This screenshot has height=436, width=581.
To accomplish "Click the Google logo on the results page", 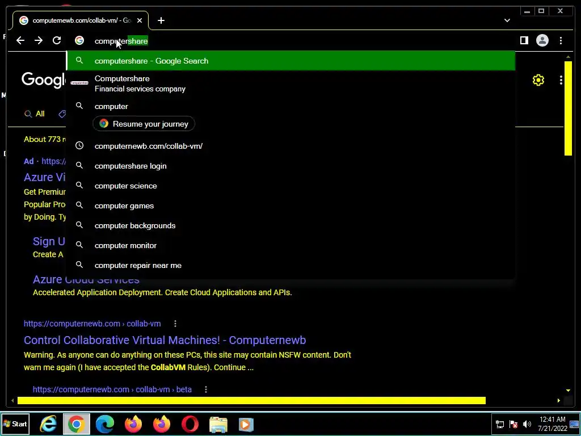I will pyautogui.click(x=43, y=80).
